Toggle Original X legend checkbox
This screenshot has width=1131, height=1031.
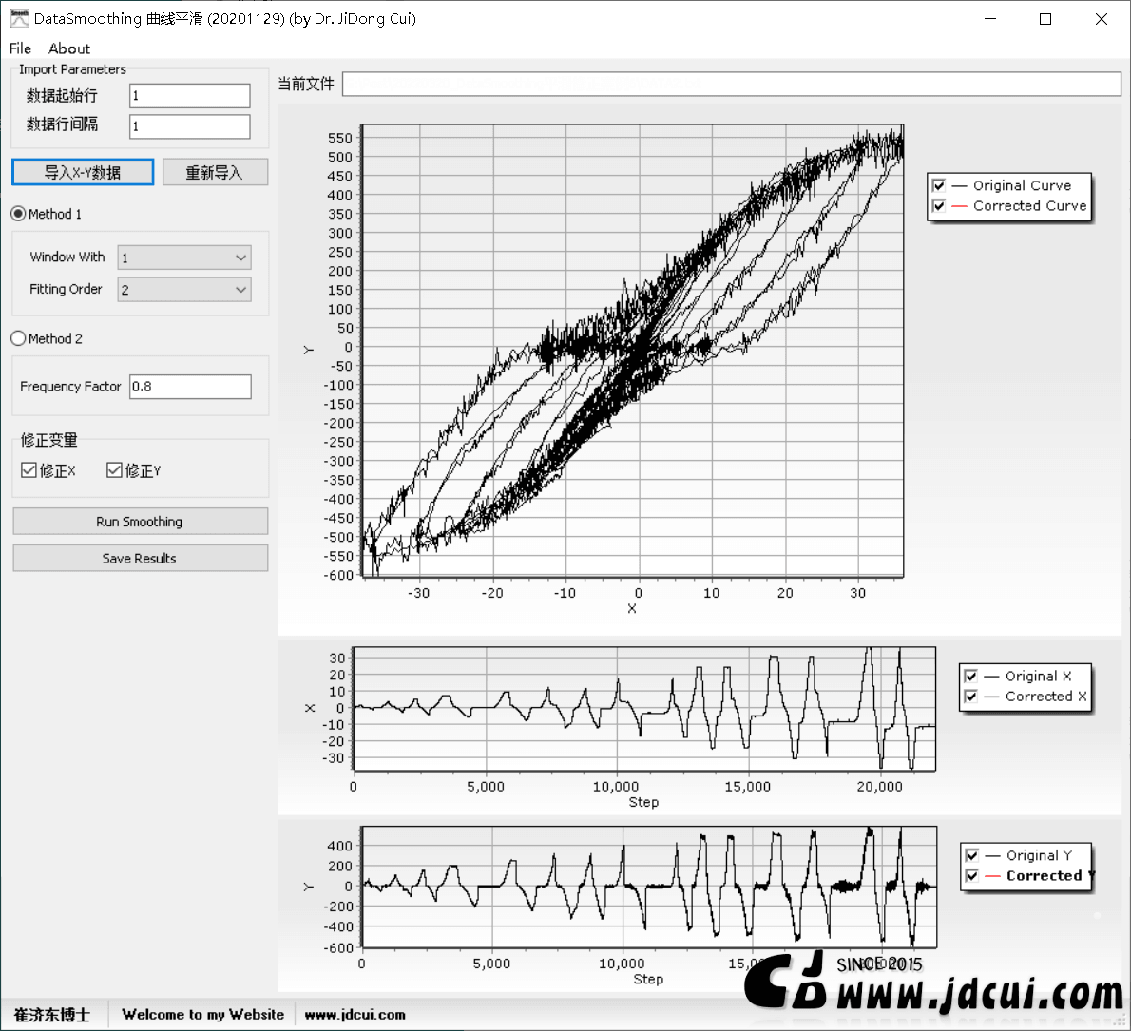971,676
